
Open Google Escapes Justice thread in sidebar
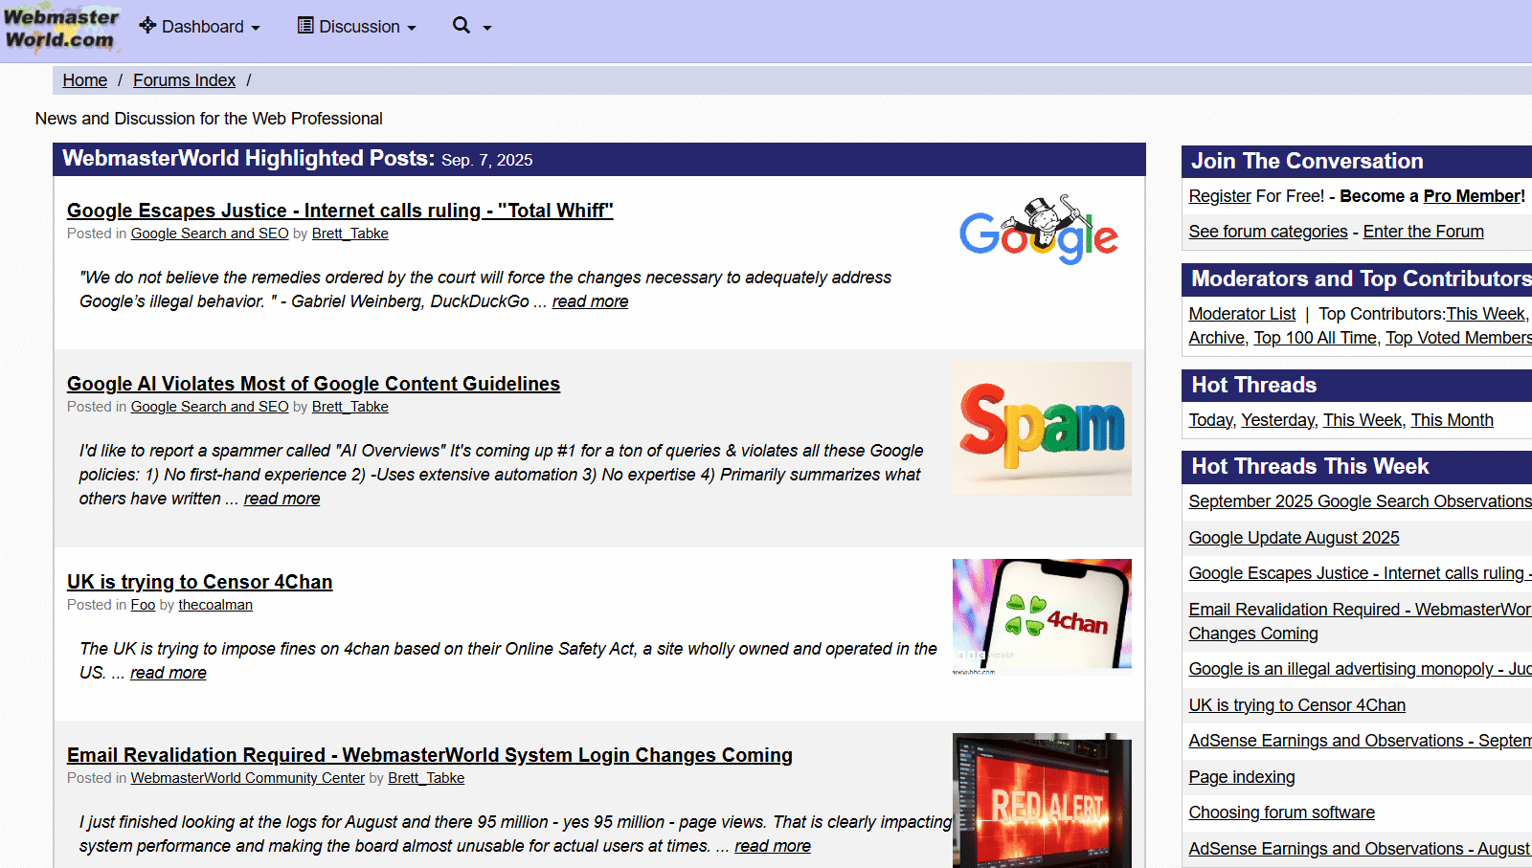click(1360, 573)
